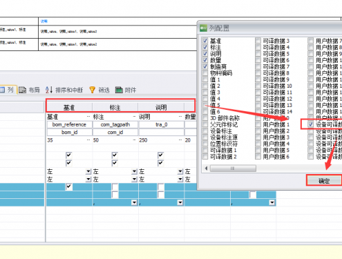The image size is (342, 259).
Task: Tick the 用户数据 1 checkbox
Action: coord(258,125)
